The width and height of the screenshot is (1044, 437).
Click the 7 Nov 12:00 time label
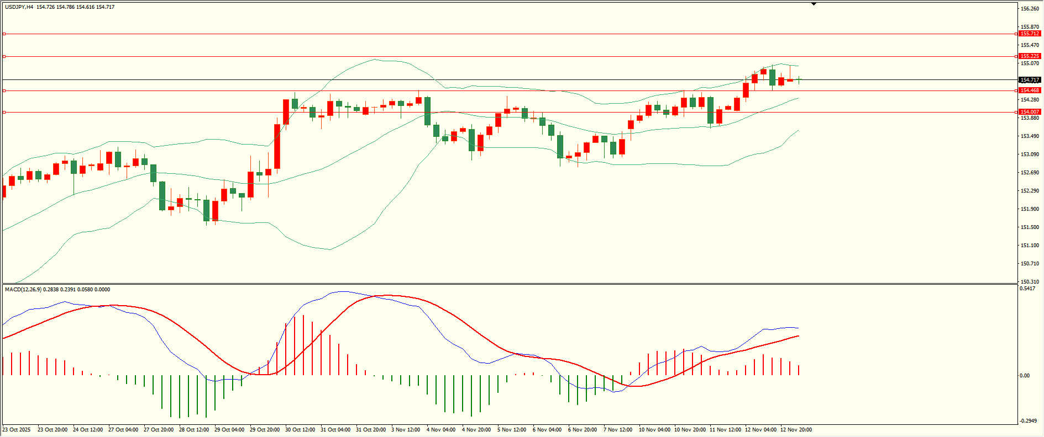(x=618, y=430)
